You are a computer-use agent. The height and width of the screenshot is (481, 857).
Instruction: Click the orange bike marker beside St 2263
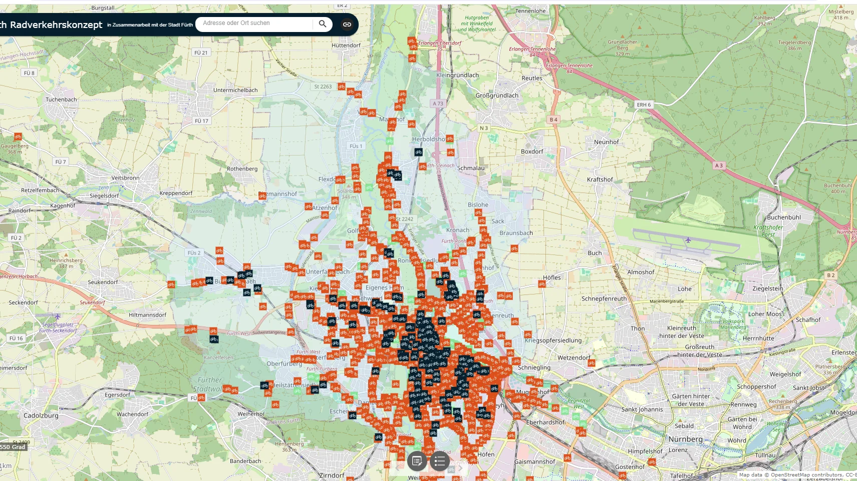tap(342, 86)
